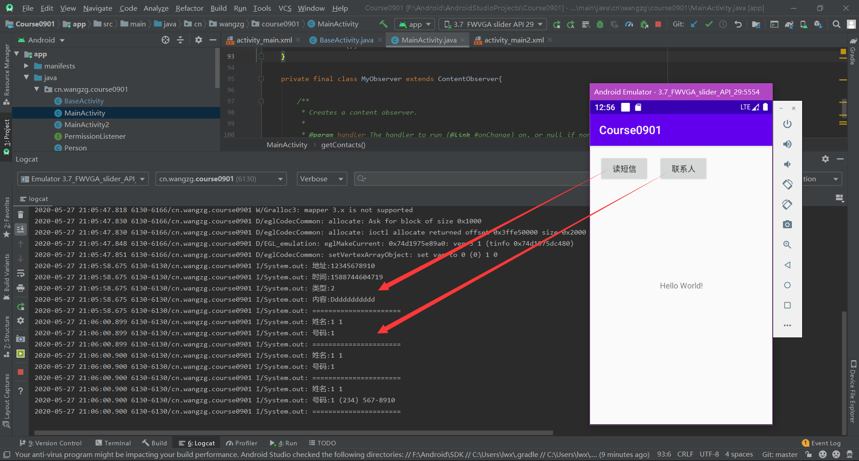859x461 pixels.
Task: Collapse the java folder node
Action: coord(26,77)
